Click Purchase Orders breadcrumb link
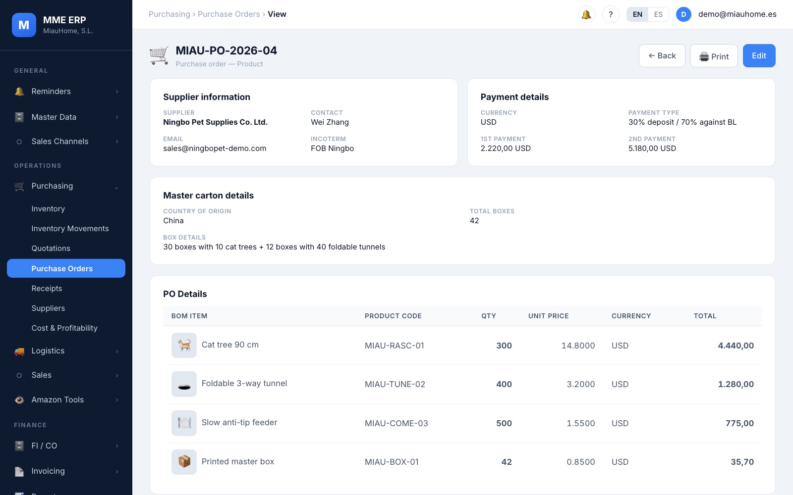The height and width of the screenshot is (495, 793). (229, 14)
